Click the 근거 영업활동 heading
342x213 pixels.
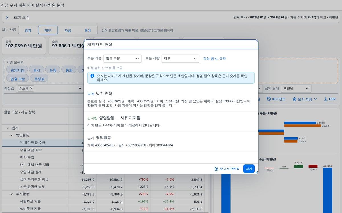click(99, 138)
